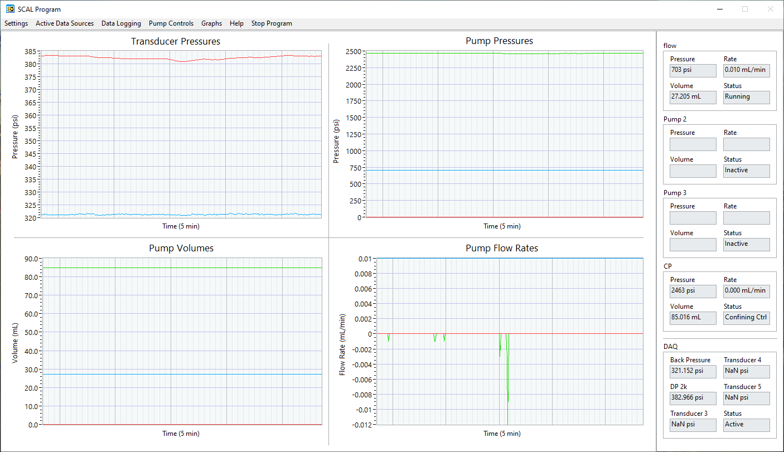
Task: Click the Pump 2 Inactive status field
Action: point(746,171)
